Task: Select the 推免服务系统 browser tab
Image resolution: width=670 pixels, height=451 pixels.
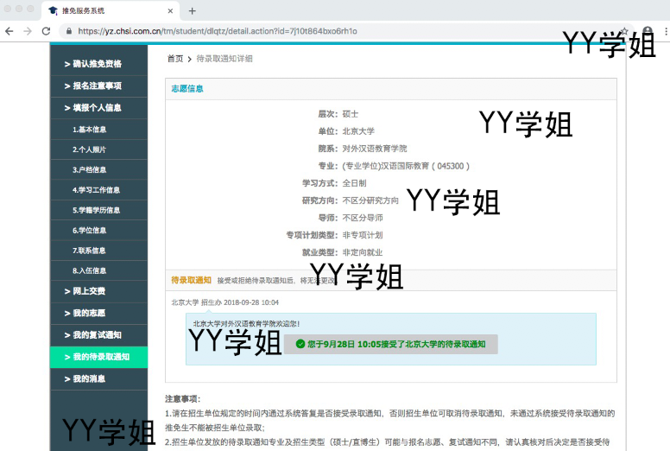Action: pos(111,10)
